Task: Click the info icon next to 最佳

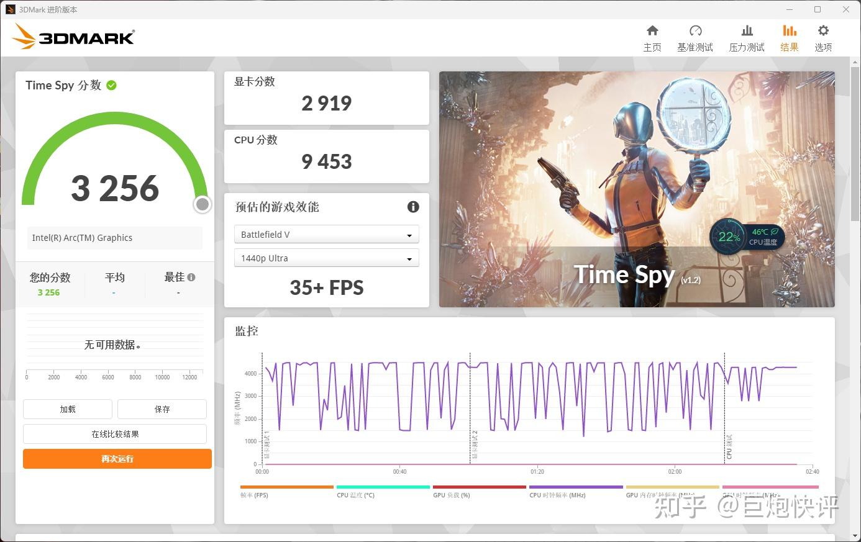Action: point(191,278)
